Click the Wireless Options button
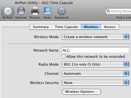131x98 pixels. pyautogui.click(x=81, y=92)
